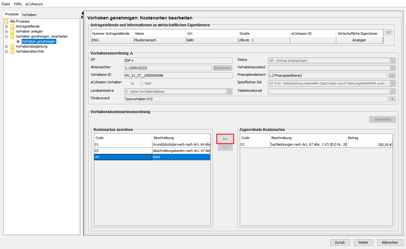Screen dimensions: 406x249
Task: Select the Nein radio button
Action: click(x=141, y=83)
